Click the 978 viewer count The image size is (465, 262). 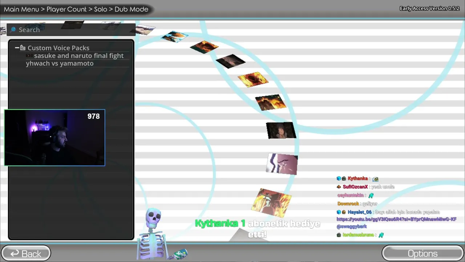tap(93, 116)
